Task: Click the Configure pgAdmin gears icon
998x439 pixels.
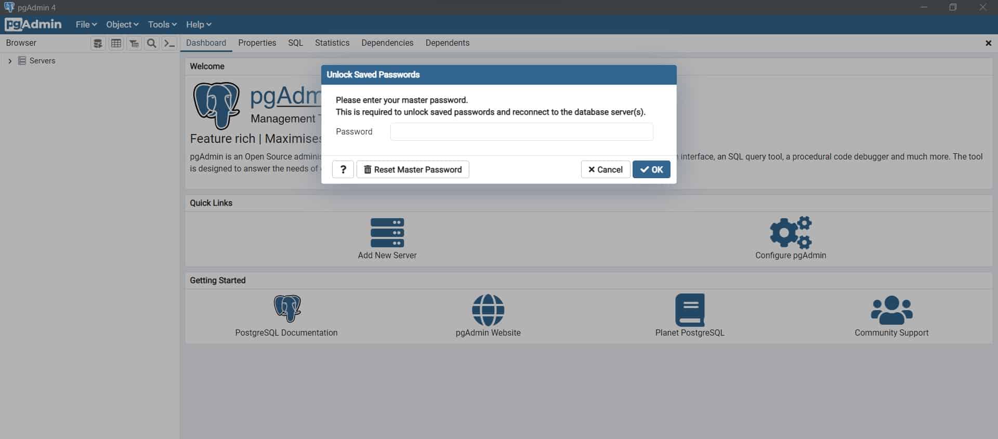Action: 791,232
